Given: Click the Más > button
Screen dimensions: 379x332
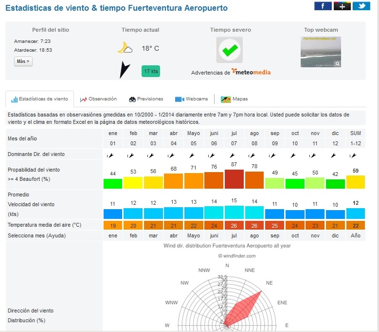Looking at the screenshot, I should (23, 61).
